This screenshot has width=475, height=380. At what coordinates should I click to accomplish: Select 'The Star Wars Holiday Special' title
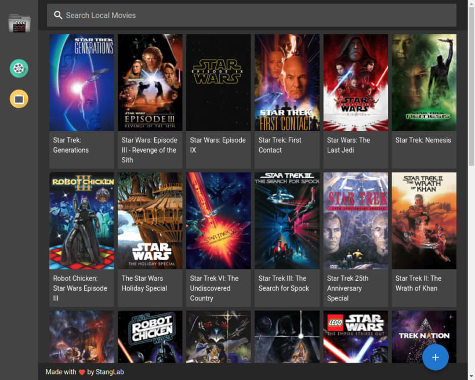click(x=144, y=283)
